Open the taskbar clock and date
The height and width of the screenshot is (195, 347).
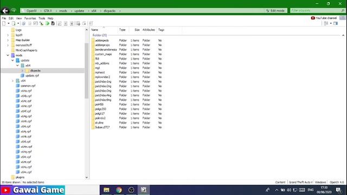point(324,190)
